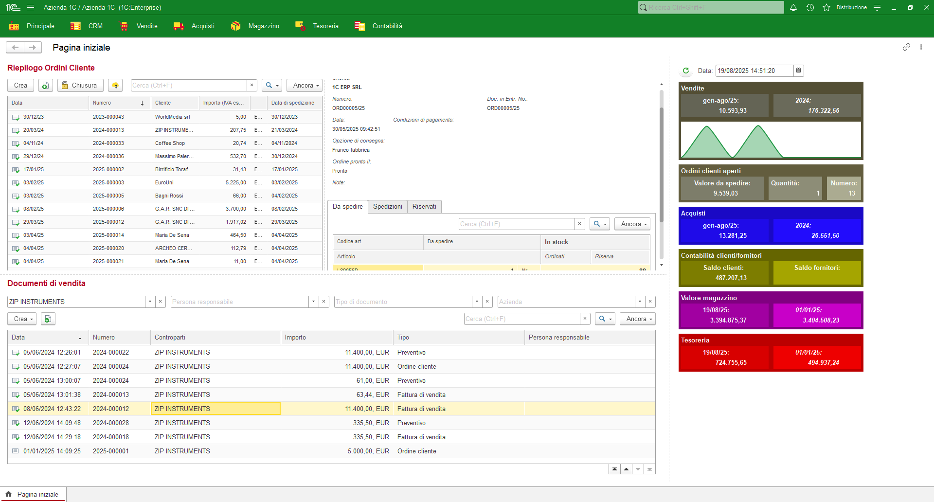Open favorites star icon
Viewport: 934px width, 502px height.
[826, 7]
